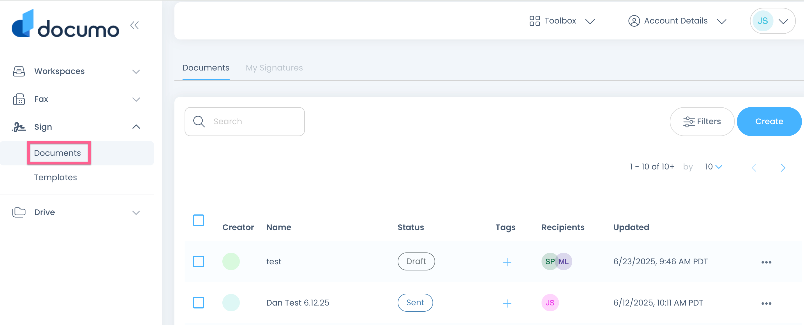Switch to My Signatures tab

pyautogui.click(x=274, y=68)
